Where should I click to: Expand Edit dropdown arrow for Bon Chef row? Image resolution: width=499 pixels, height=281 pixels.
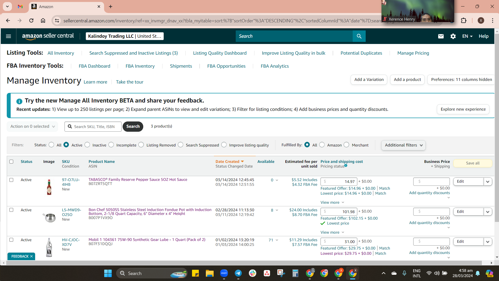(x=488, y=212)
